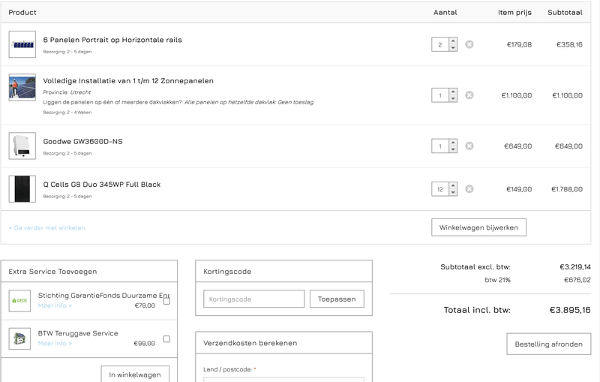The image size is (600, 382).
Task: Click the GFDE GarantieFonds logo icon
Action: tap(19, 301)
